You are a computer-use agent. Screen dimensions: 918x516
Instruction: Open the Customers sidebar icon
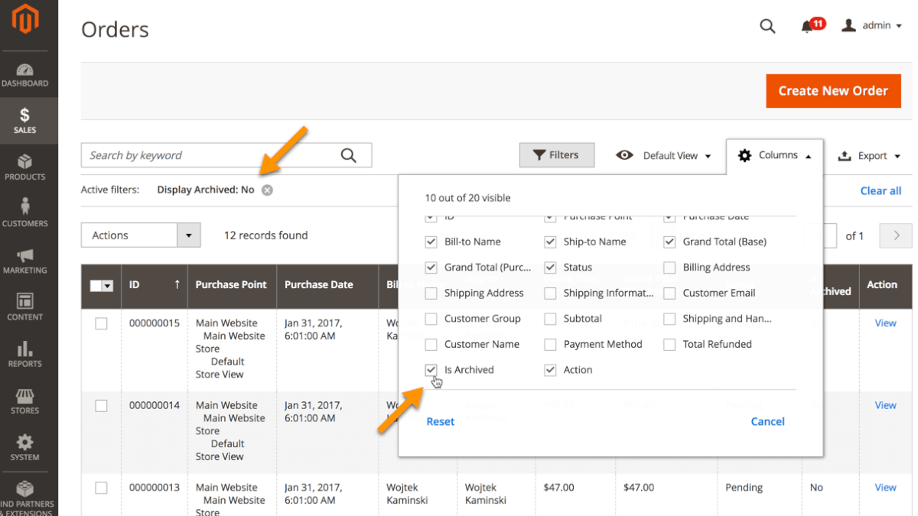(24, 213)
